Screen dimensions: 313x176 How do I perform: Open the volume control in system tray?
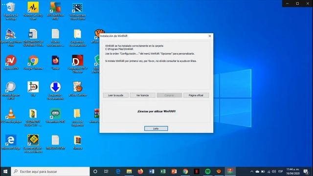click(274, 172)
